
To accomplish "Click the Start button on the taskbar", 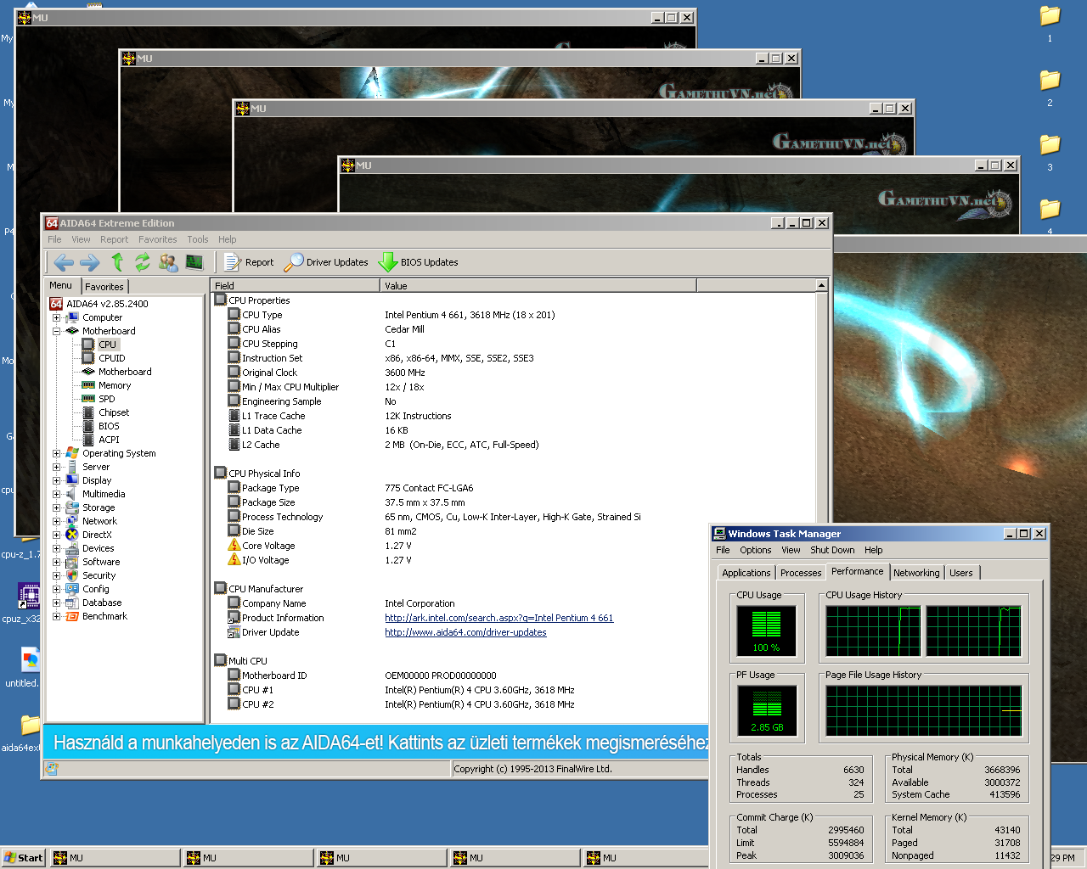I will click(23, 858).
